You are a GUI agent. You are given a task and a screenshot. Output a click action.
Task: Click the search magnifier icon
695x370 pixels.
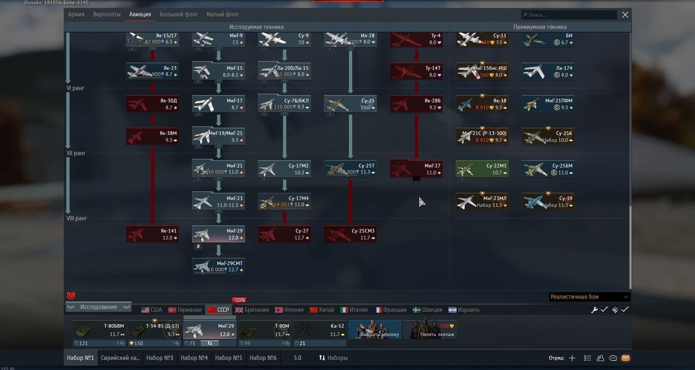(x=525, y=15)
